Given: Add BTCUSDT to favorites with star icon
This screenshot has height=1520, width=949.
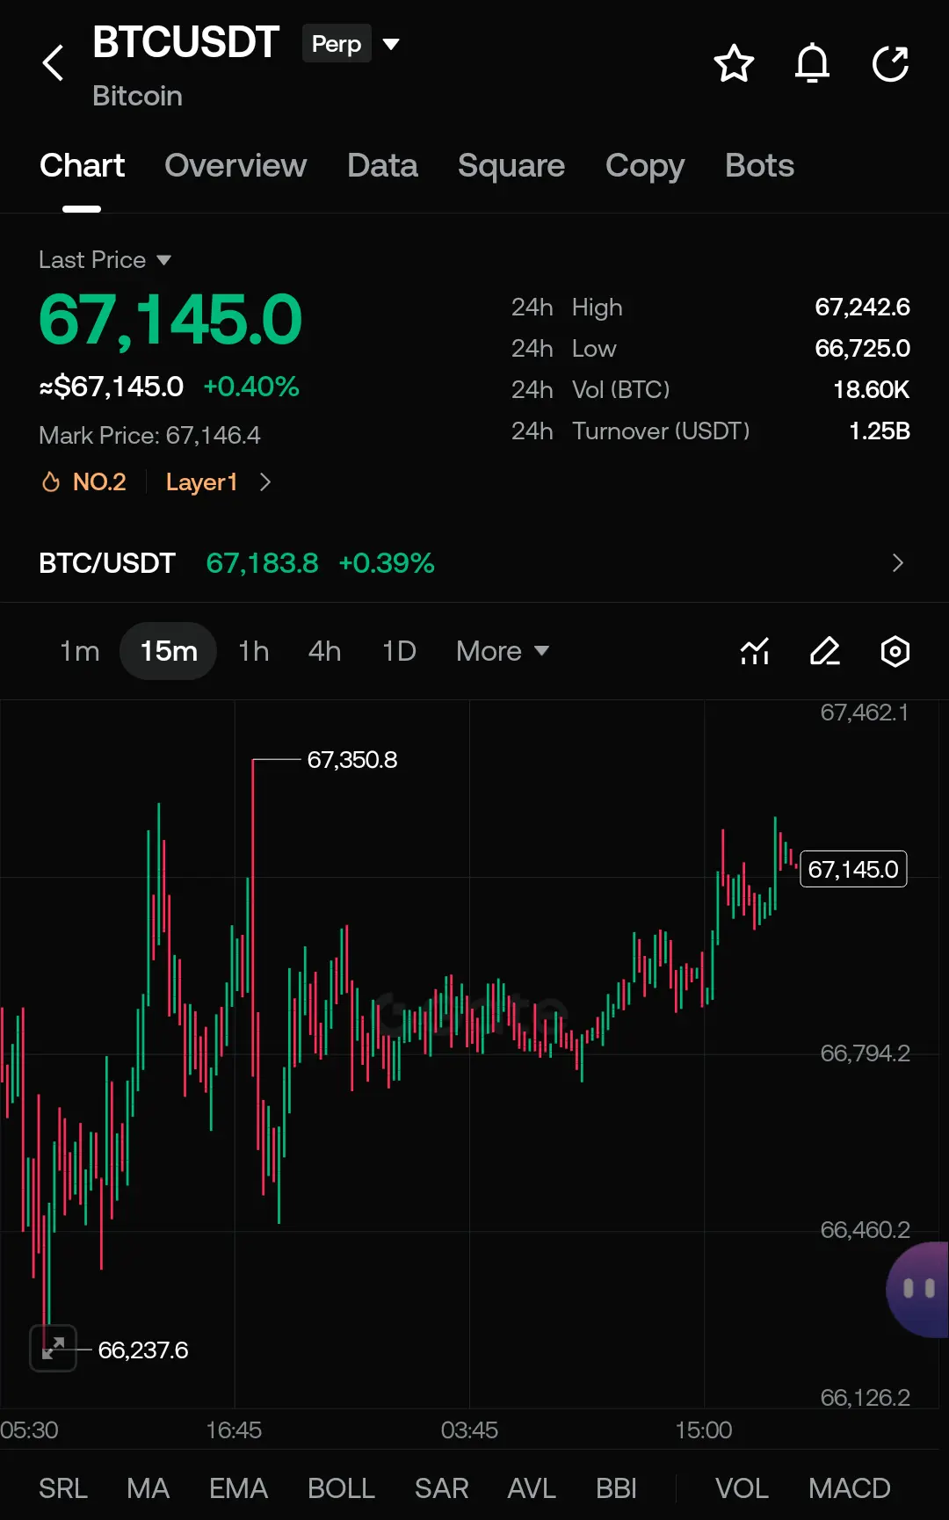Looking at the screenshot, I should 734,63.
